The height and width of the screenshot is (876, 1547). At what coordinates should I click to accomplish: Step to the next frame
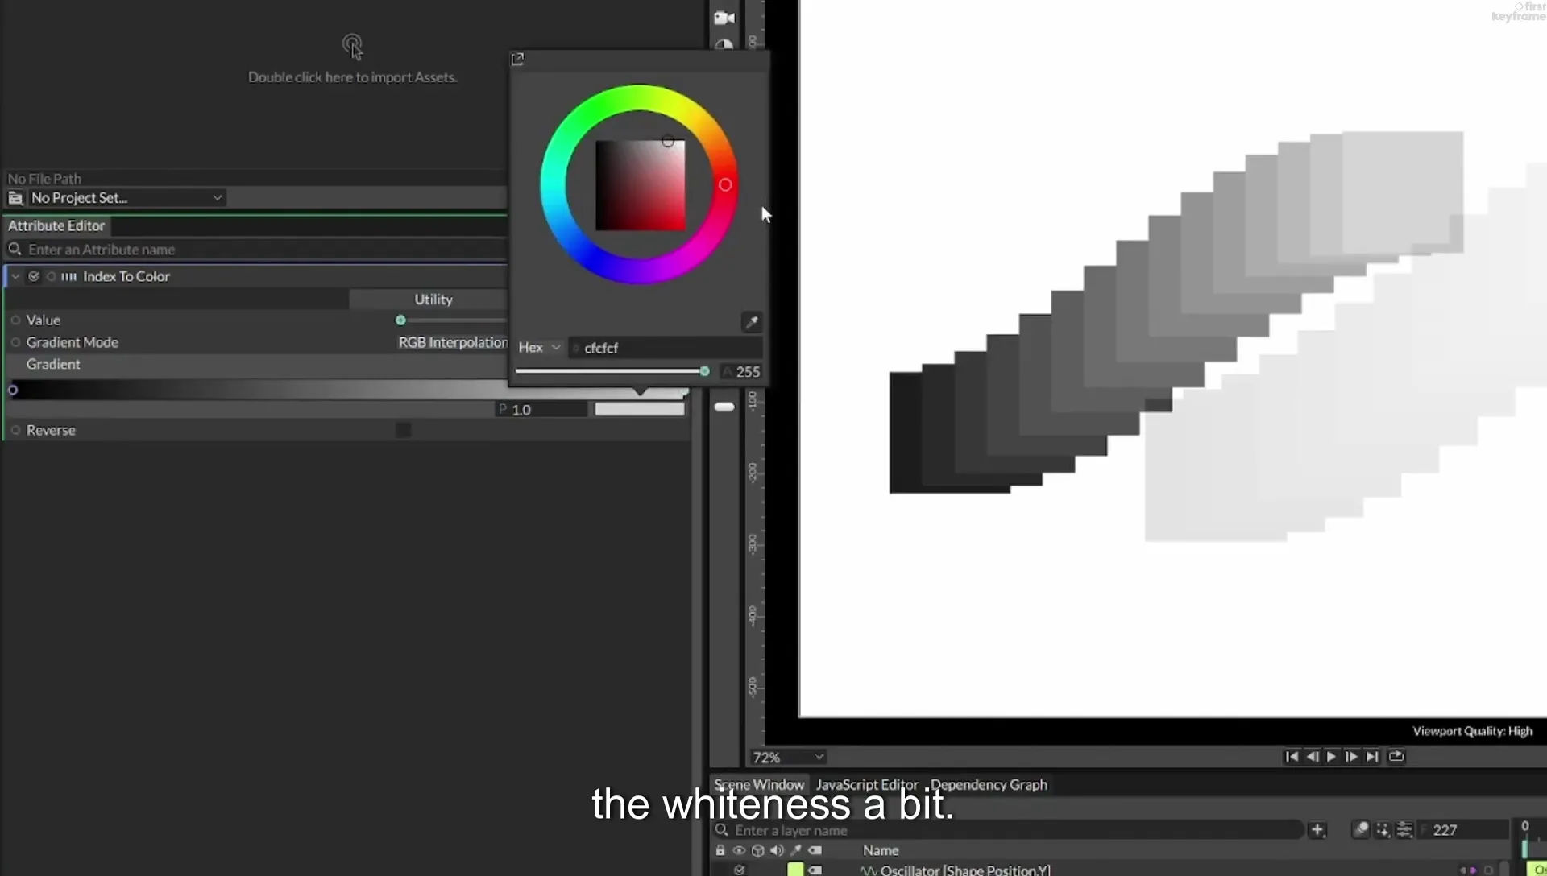[1351, 756]
